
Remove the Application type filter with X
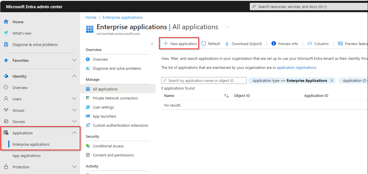tap(332, 80)
